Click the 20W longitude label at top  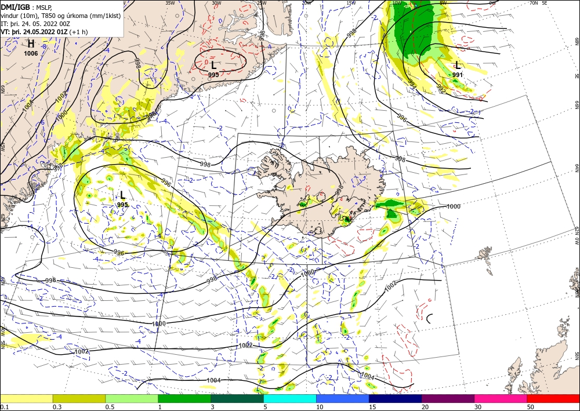tap(306, 2)
